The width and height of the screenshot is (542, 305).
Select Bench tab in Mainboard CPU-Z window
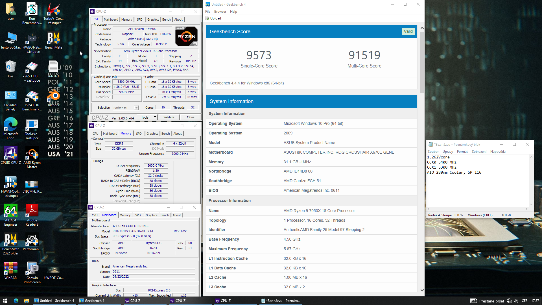pos(165,215)
